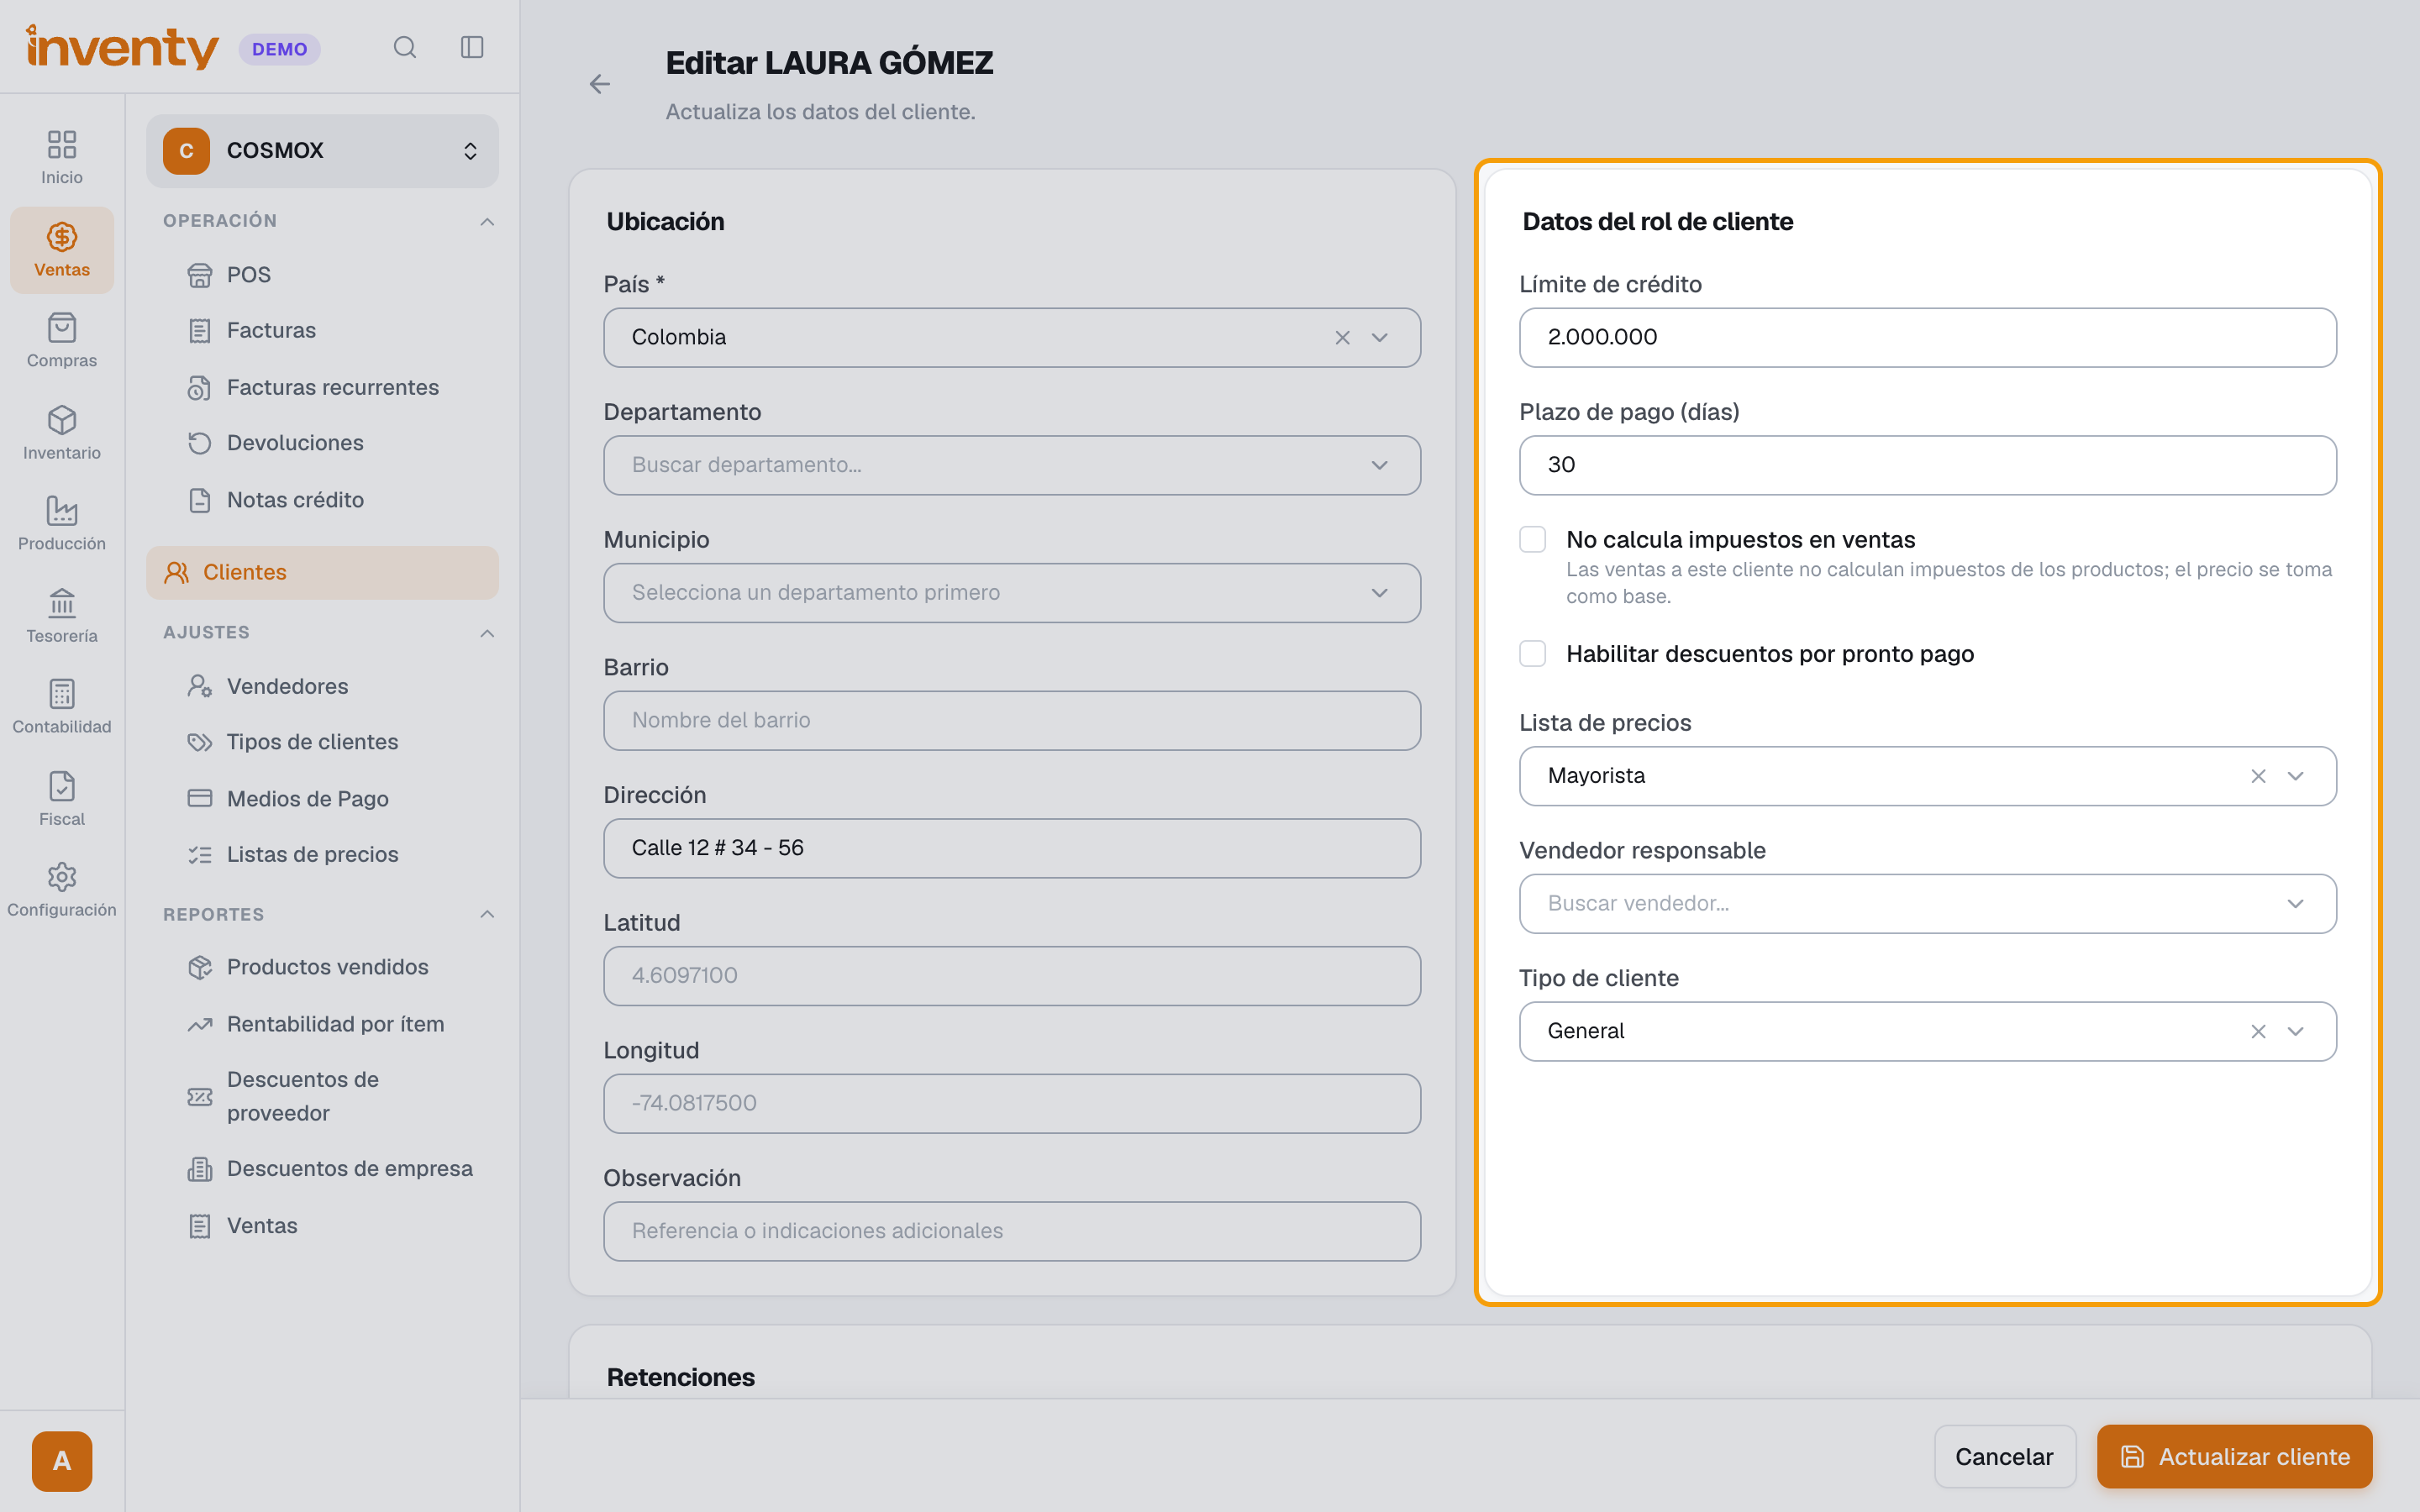The image size is (2420, 1512).
Task: Click the Barrio input field
Action: (1012, 721)
